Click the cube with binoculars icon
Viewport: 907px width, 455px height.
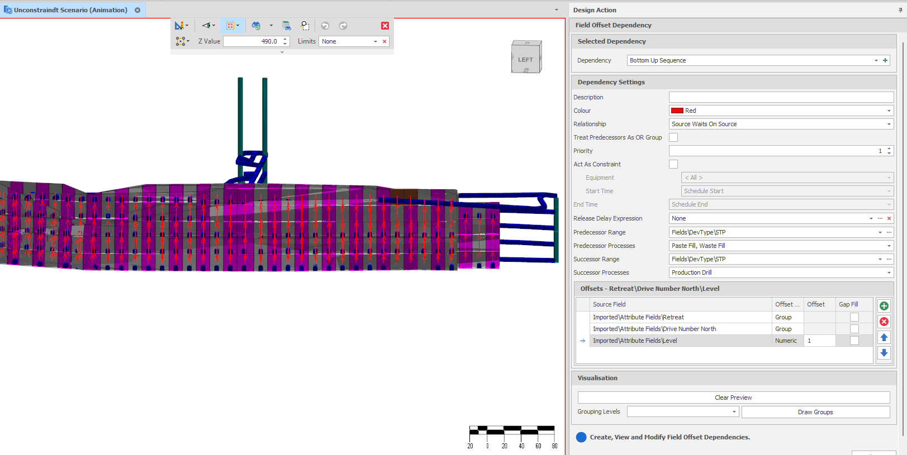coord(286,26)
